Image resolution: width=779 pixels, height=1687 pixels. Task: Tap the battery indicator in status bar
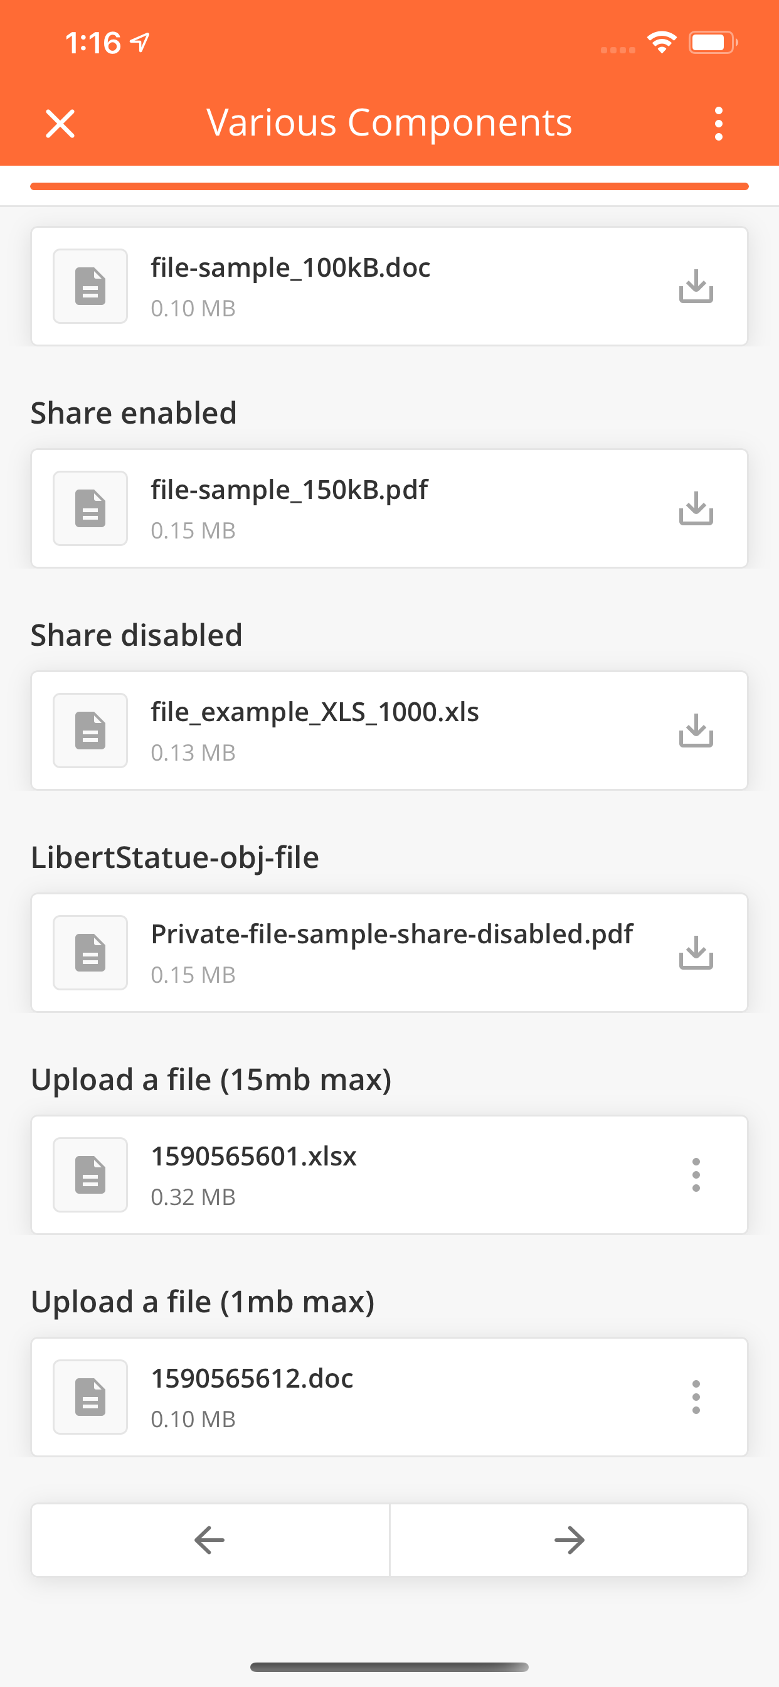pyautogui.click(x=713, y=43)
